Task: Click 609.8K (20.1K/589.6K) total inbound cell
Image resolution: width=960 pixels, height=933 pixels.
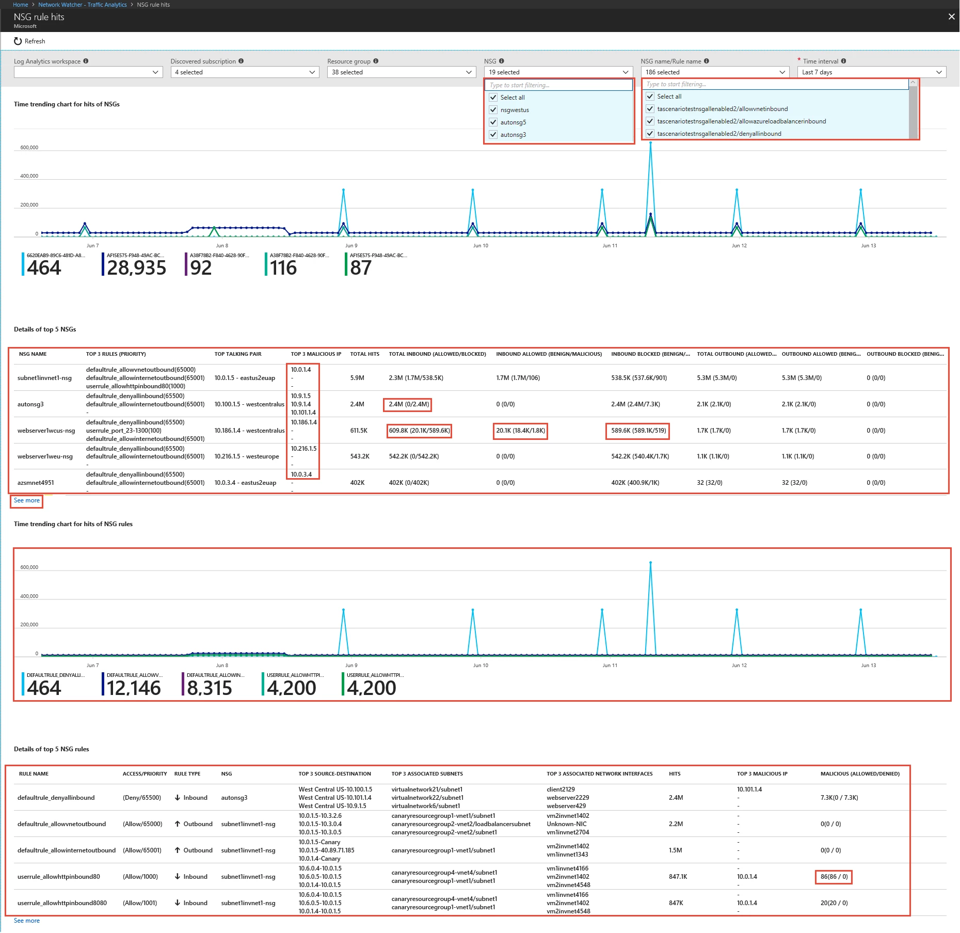Action: click(419, 431)
